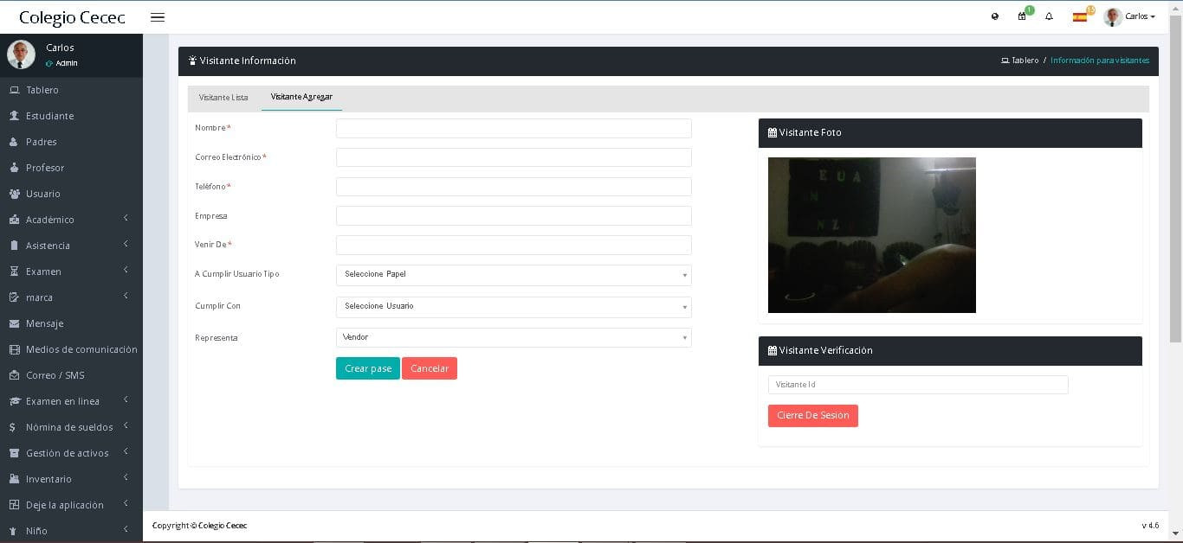Open the notifications bell icon
1183x543 pixels.
click(1049, 16)
